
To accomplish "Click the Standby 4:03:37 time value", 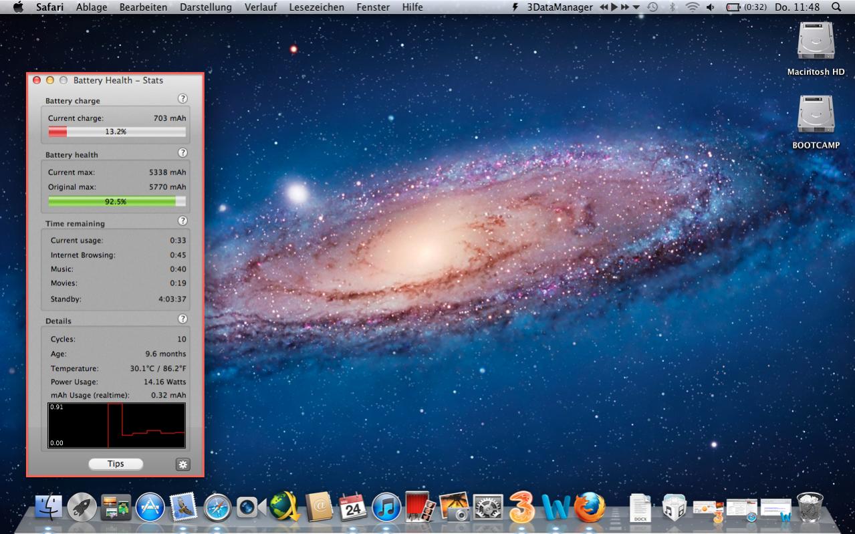I will point(172,299).
